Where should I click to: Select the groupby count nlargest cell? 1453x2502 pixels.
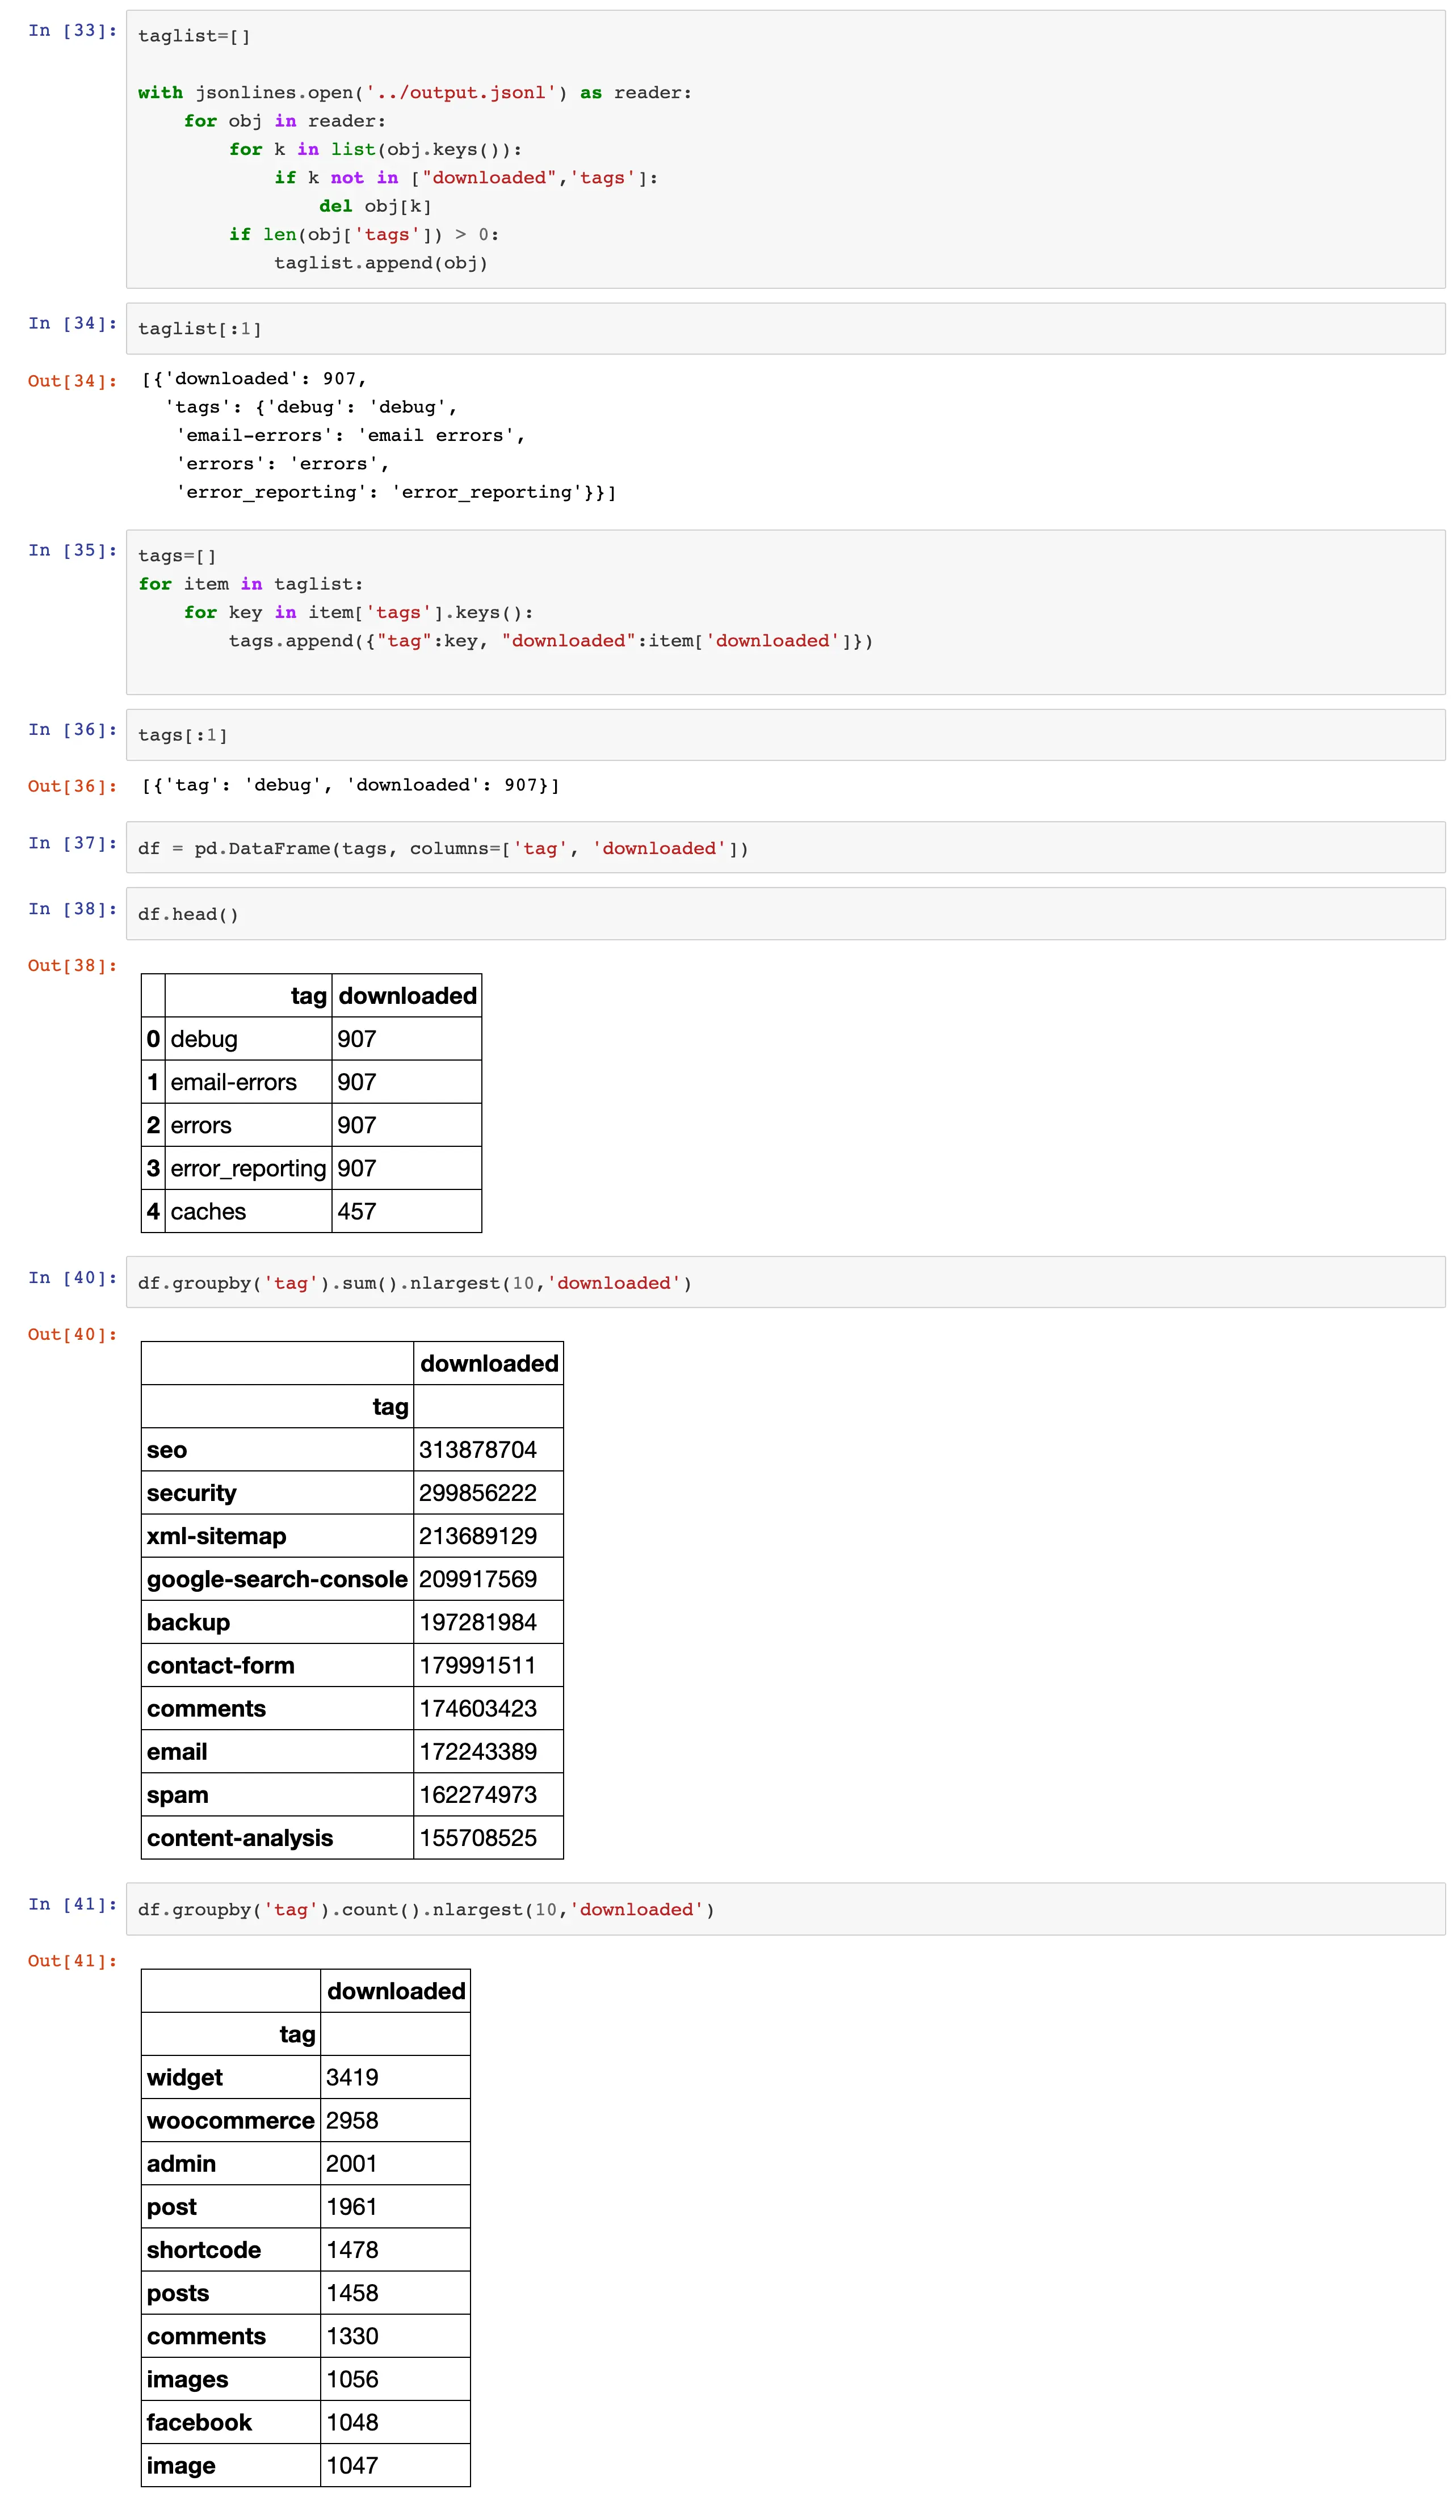tap(784, 1909)
